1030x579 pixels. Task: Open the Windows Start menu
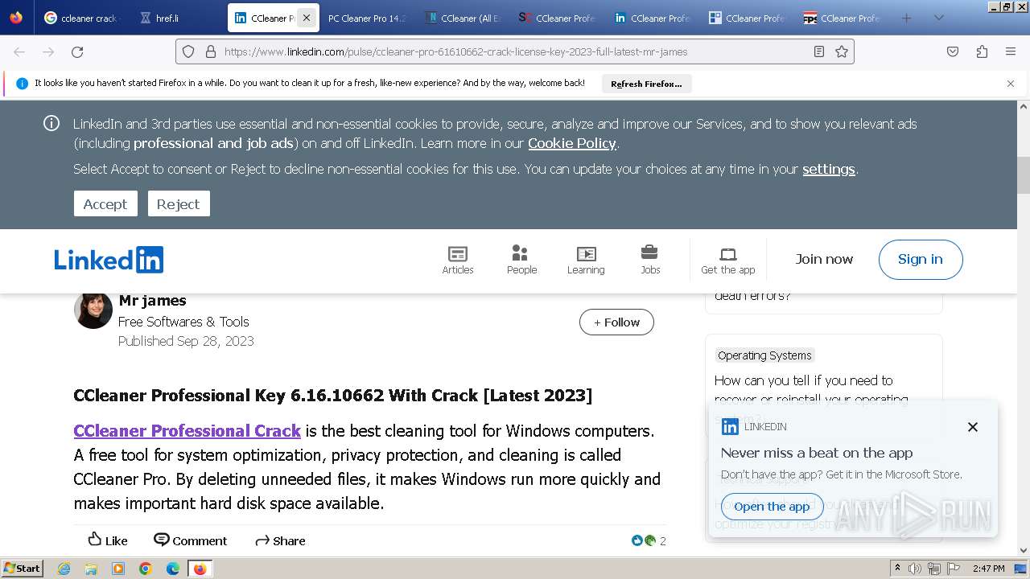23,569
